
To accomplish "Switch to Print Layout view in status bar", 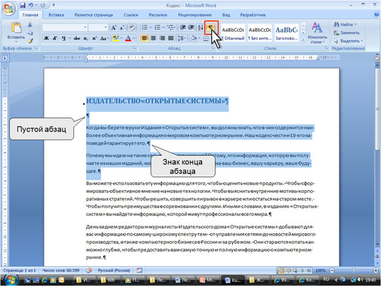I will [282, 271].
